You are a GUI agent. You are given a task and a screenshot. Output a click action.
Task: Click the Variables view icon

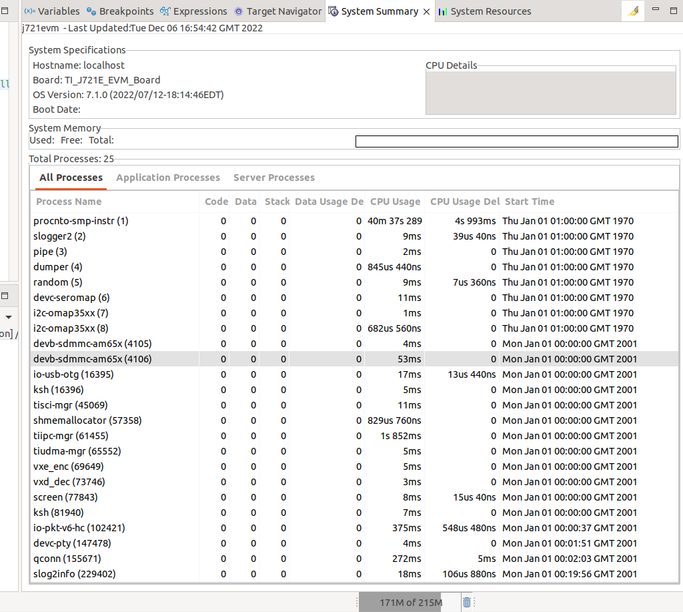30,11
